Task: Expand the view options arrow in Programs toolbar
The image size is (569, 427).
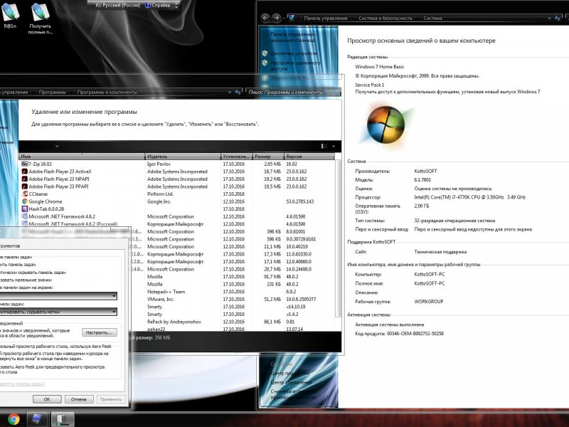Action: 334,147
